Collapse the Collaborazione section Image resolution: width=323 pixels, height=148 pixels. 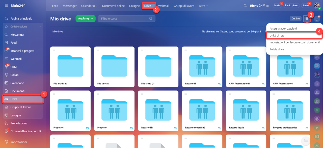[x=40, y=27]
